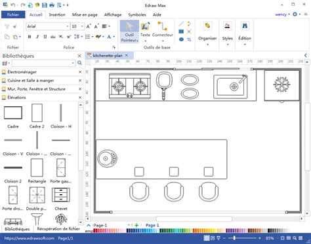
Task: Click the Underline formatting icon
Action: click(45, 37)
